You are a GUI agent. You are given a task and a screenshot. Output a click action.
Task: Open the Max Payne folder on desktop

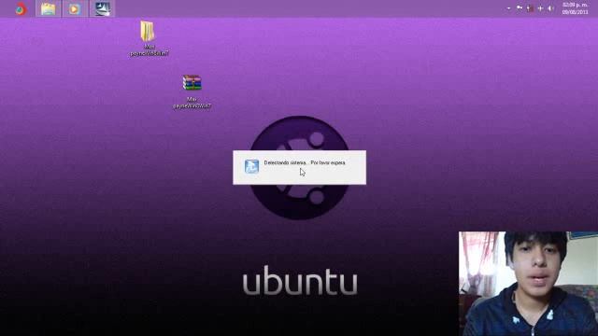click(149, 39)
